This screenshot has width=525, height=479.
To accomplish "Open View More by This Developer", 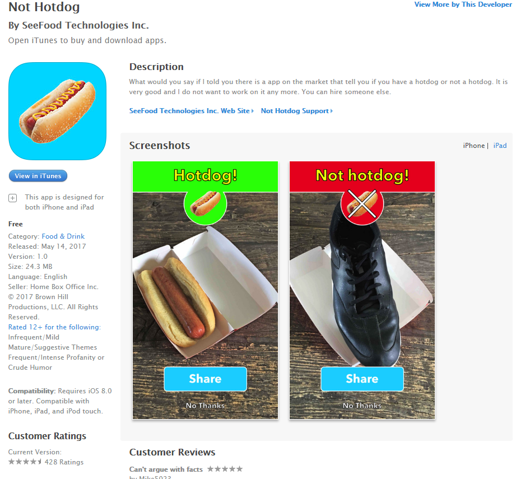I will coord(463,4).
